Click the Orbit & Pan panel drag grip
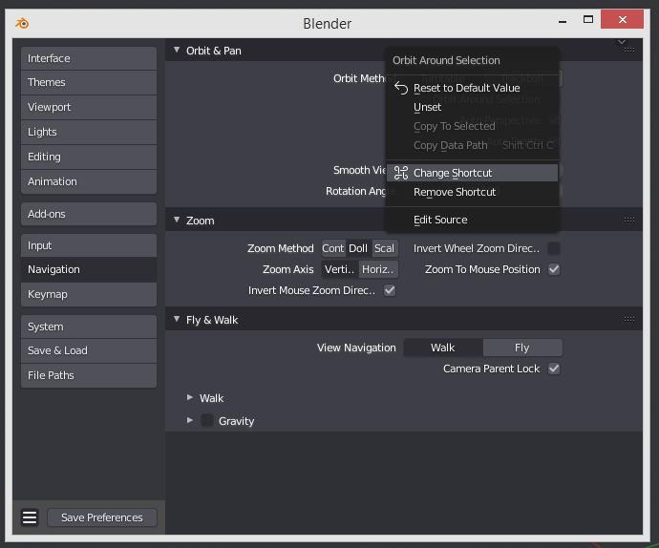The height and width of the screenshot is (548, 659). click(629, 50)
